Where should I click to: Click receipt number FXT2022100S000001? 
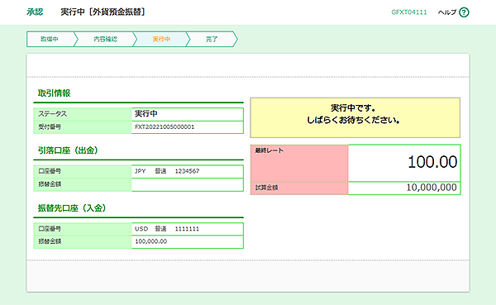(165, 126)
